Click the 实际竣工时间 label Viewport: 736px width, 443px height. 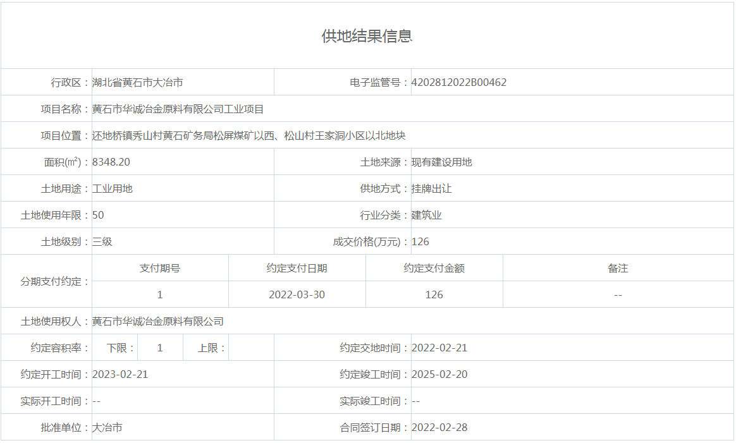pos(374,401)
